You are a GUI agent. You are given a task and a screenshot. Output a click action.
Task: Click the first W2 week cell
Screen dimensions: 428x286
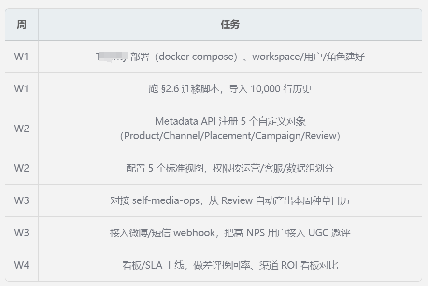point(22,129)
